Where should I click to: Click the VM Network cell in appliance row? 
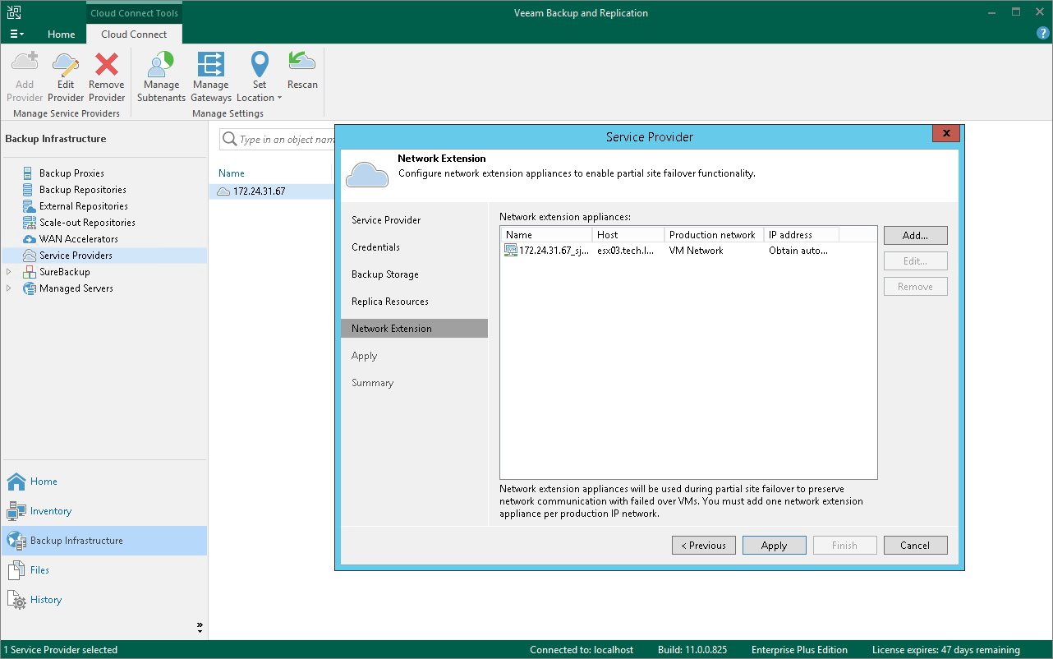click(696, 251)
